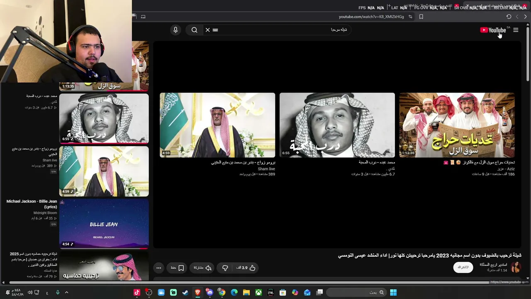Click the address bar URL
Viewport: 531px width, 299px height.
371,17
